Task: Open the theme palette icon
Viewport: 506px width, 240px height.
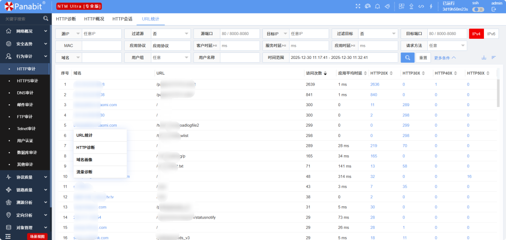Action: tap(367, 6)
